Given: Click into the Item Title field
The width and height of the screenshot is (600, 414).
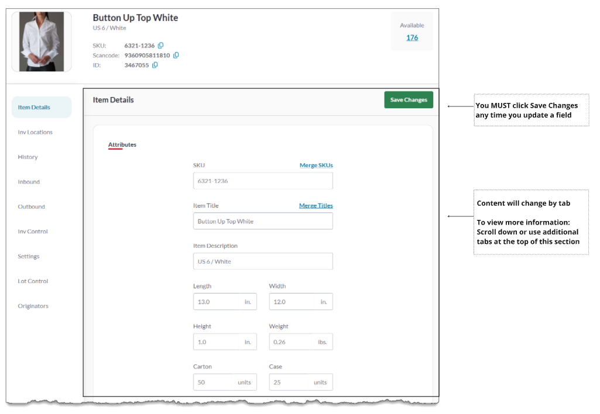Looking at the screenshot, I should click(262, 222).
